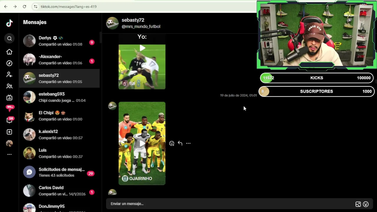Open message options three-dots icon
Image resolution: width=377 pixels, height=212 pixels.
tap(188, 143)
